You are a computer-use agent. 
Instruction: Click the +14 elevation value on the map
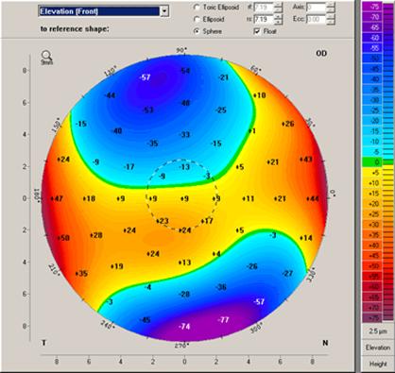click(x=306, y=238)
